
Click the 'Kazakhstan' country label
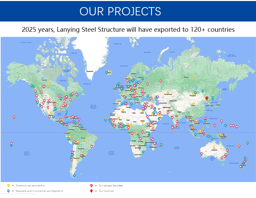(168, 94)
